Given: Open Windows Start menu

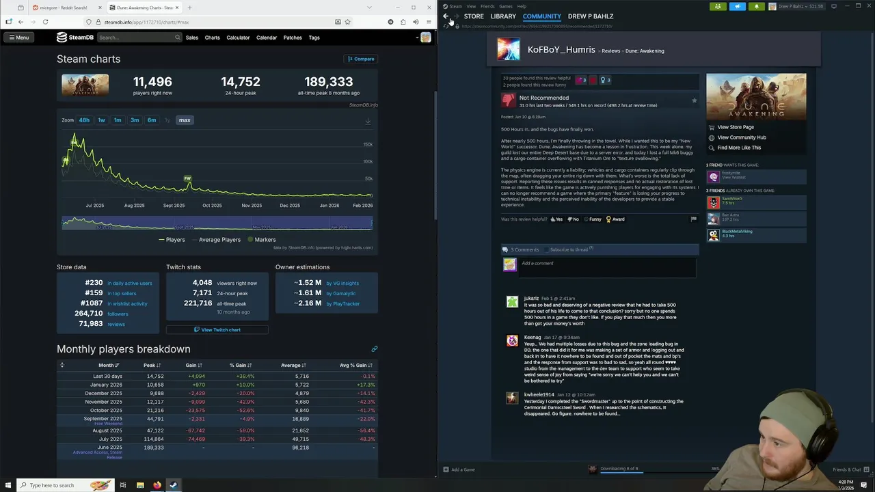Looking at the screenshot, I should (x=7, y=485).
